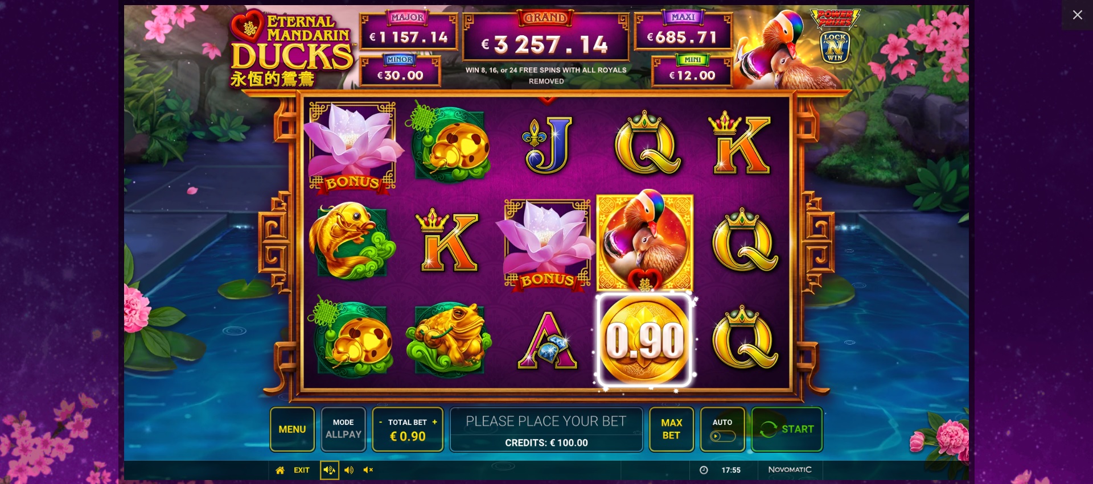Image resolution: width=1093 pixels, height=484 pixels.
Task: Select the 0.90 gold coin symbol
Action: [644, 340]
